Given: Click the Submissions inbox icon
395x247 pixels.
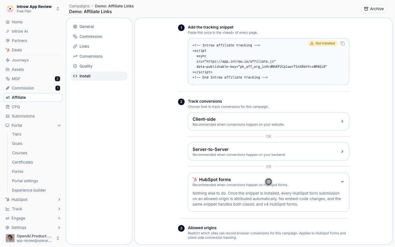Looking at the screenshot, I should (x=8, y=116).
